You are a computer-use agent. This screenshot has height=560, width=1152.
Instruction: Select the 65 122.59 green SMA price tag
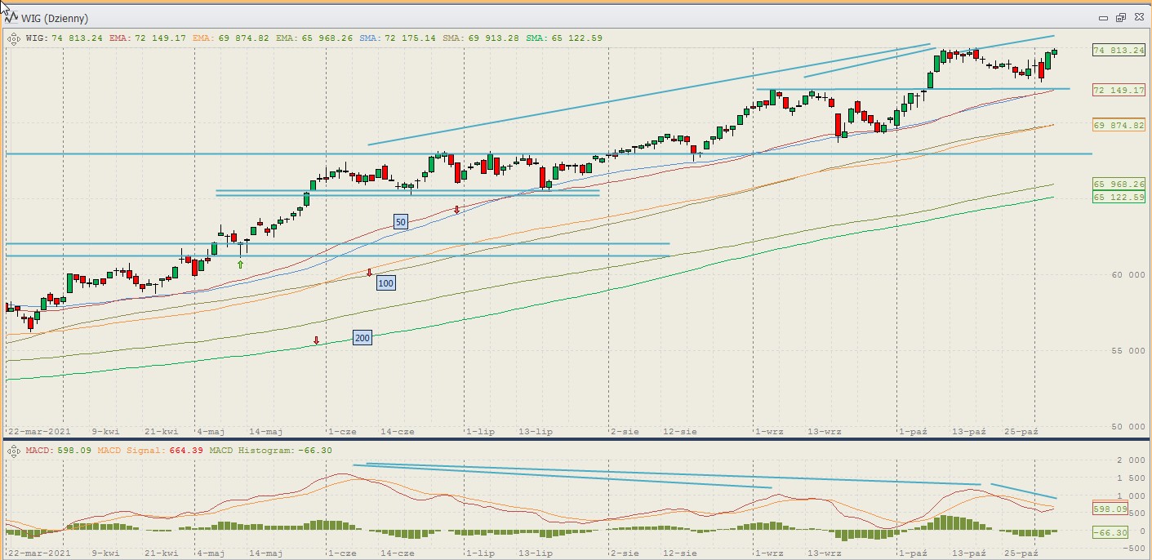[1118, 197]
